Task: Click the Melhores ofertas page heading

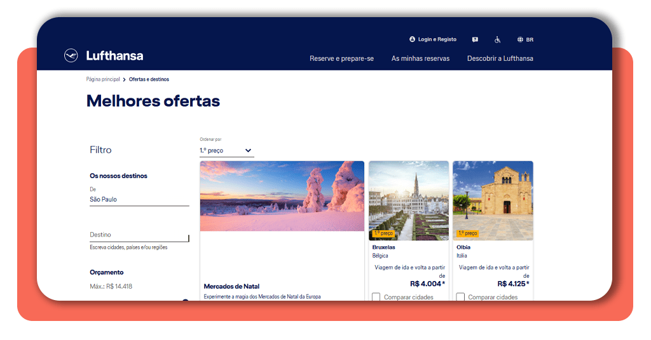Action: coord(153,101)
